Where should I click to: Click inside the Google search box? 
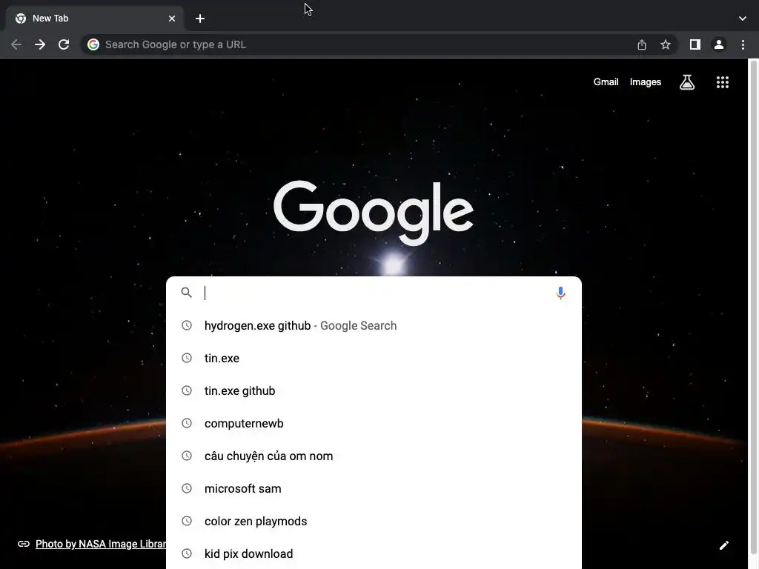(x=374, y=293)
